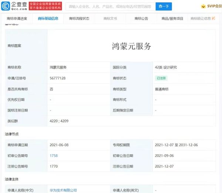Click the red official credit agency banner
The height and width of the screenshot is (193, 222).
45,6
